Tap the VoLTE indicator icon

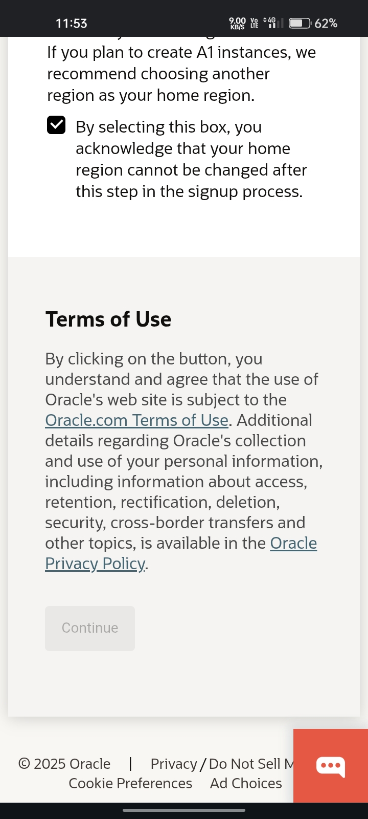pyautogui.click(x=254, y=23)
